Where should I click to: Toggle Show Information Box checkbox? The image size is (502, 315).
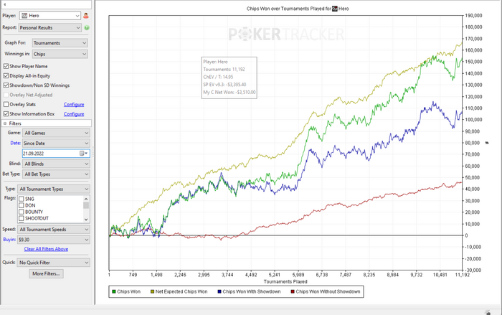tap(6, 114)
